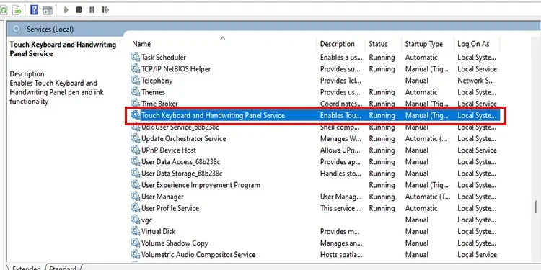Screen dimensions: 541x270
Task: Select the Time Broker service name
Action: pyautogui.click(x=159, y=104)
